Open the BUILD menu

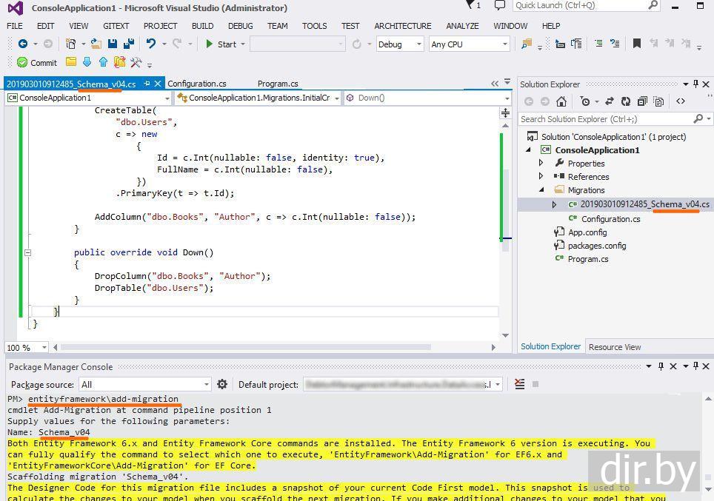[x=202, y=26]
